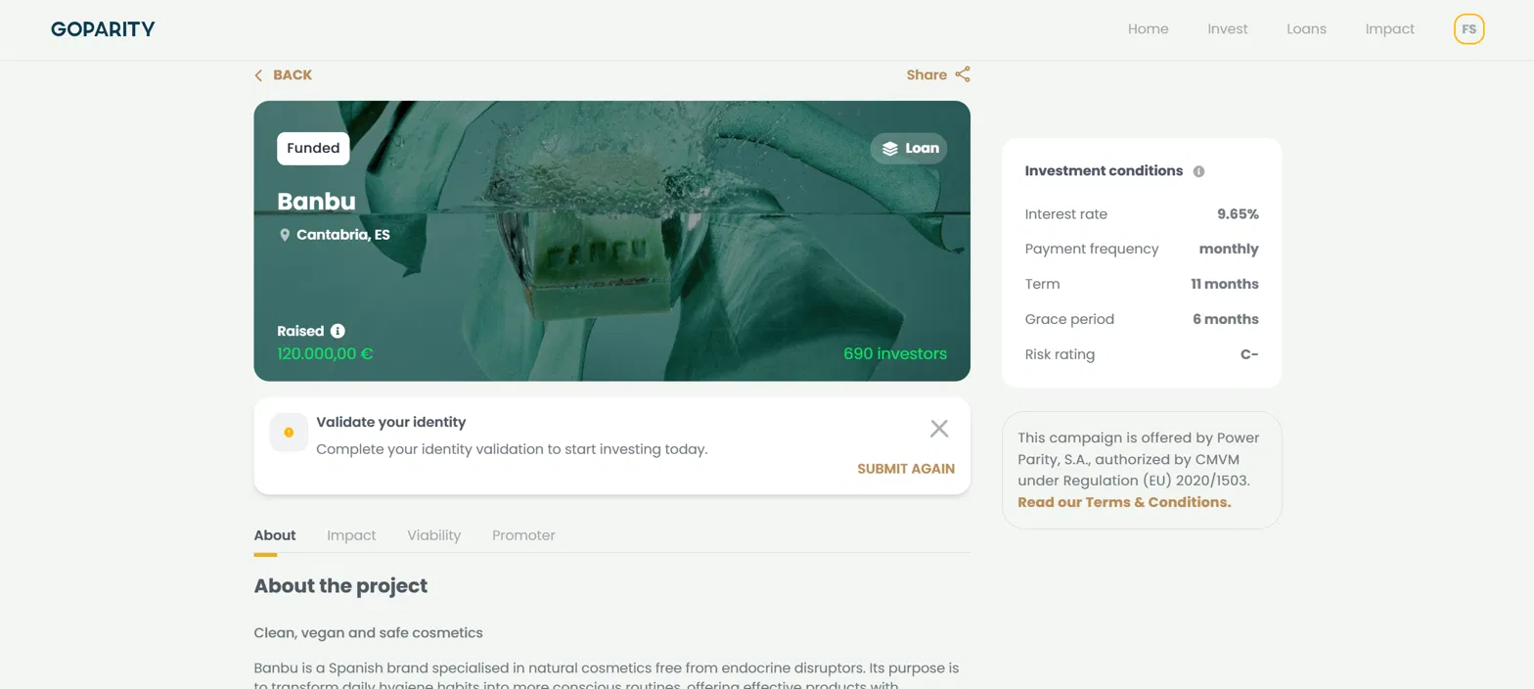1534x689 pixels.
Task: Click the yellow warning icon in identity notice
Action: [x=289, y=433]
